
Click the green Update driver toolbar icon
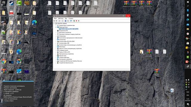pyautogui.click(x=74, y=21)
